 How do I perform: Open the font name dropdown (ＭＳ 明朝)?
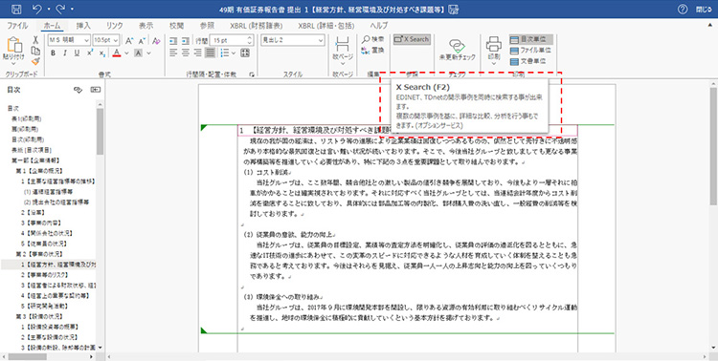pyautogui.click(x=85, y=40)
